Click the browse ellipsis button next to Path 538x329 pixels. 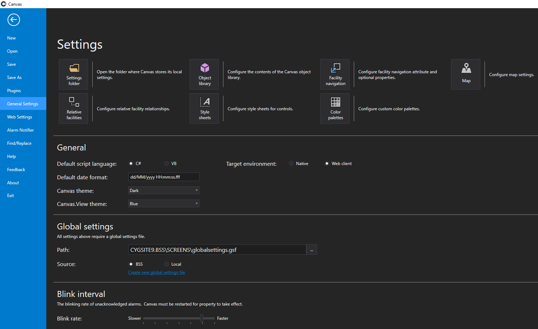pyautogui.click(x=312, y=250)
